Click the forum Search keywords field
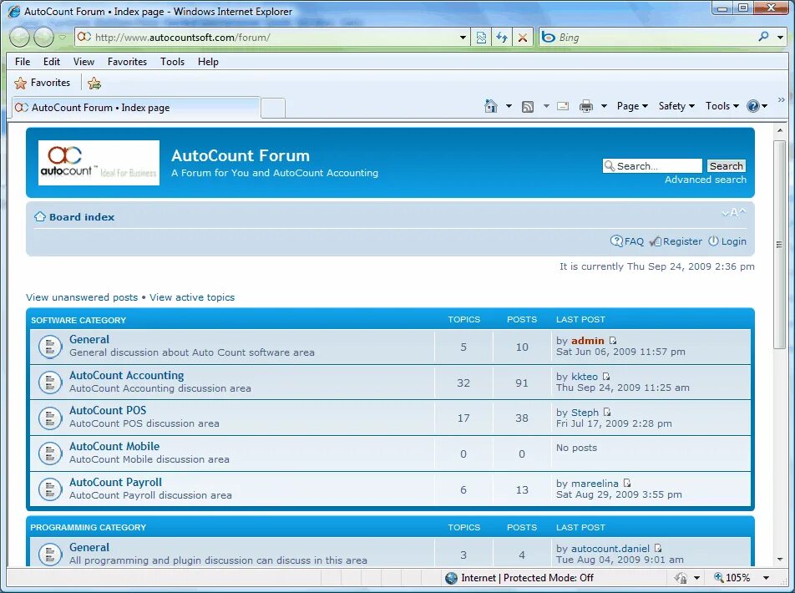Image resolution: width=795 pixels, height=593 pixels. pos(652,166)
